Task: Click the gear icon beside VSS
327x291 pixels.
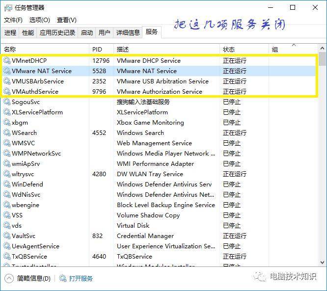Action: (x=7, y=215)
